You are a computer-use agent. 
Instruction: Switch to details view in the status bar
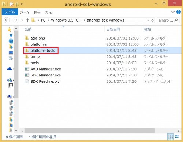[171, 137]
